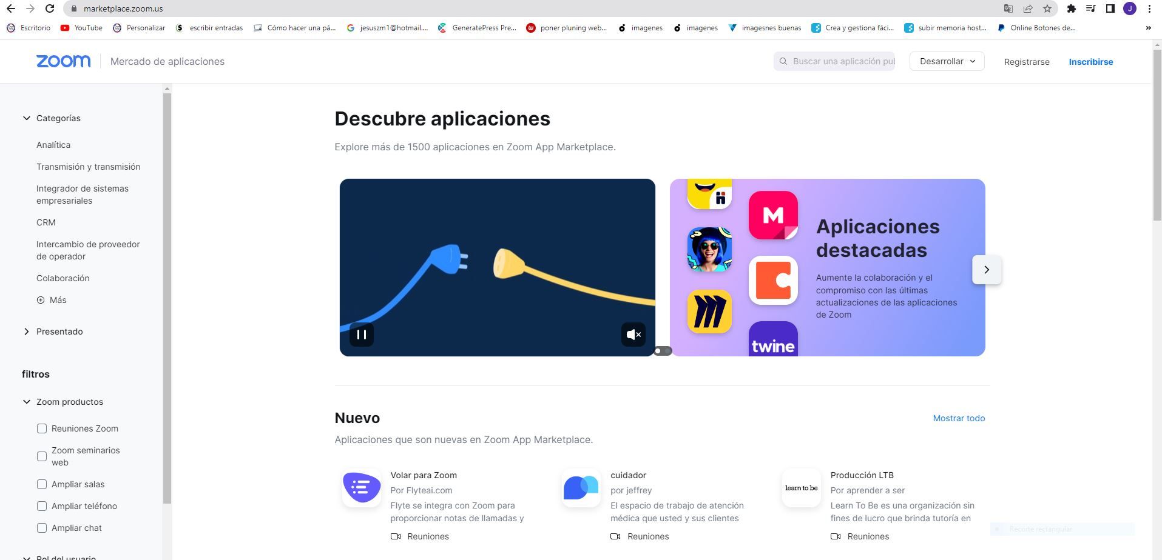
Task: Click the page vertical scrollbar
Action: 1157,135
